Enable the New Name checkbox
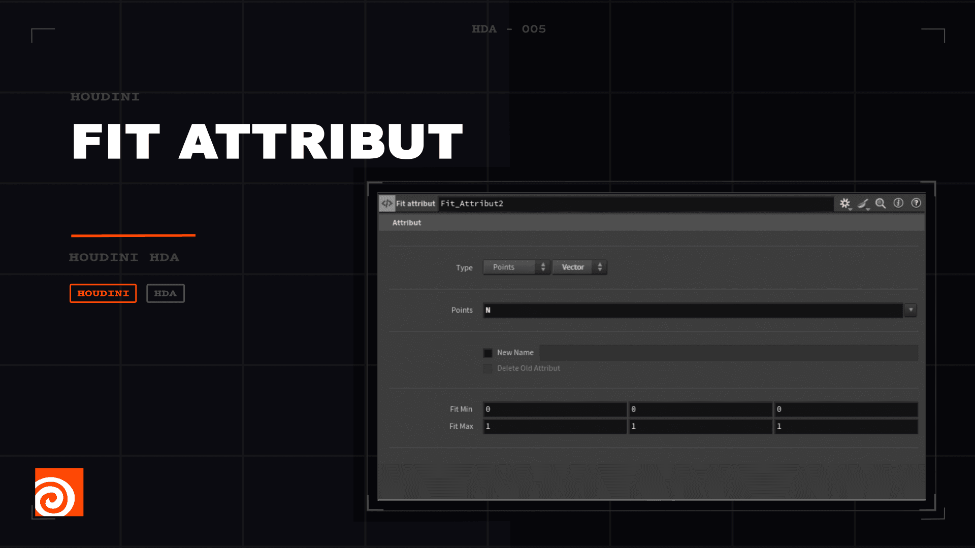 click(x=488, y=353)
